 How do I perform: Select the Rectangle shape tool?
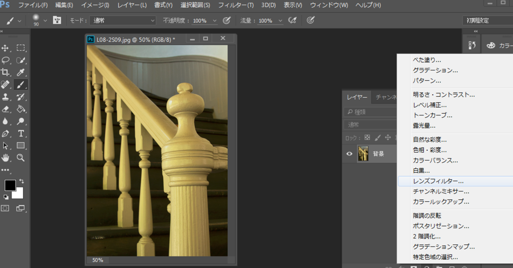(21, 146)
